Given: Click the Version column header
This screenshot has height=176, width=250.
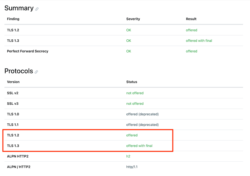Looking at the screenshot, I should click(x=13, y=82).
